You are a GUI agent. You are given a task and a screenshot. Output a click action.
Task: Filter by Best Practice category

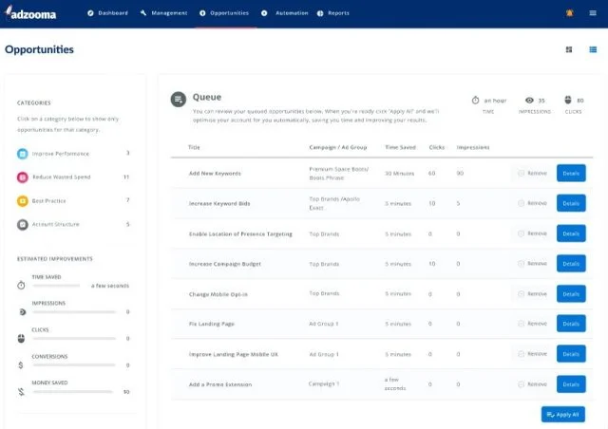(x=73, y=201)
